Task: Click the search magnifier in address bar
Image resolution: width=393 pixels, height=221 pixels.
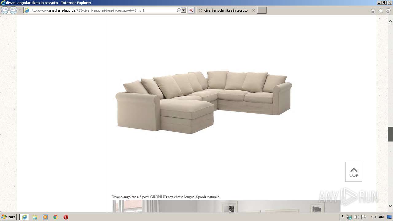Action: point(178,10)
